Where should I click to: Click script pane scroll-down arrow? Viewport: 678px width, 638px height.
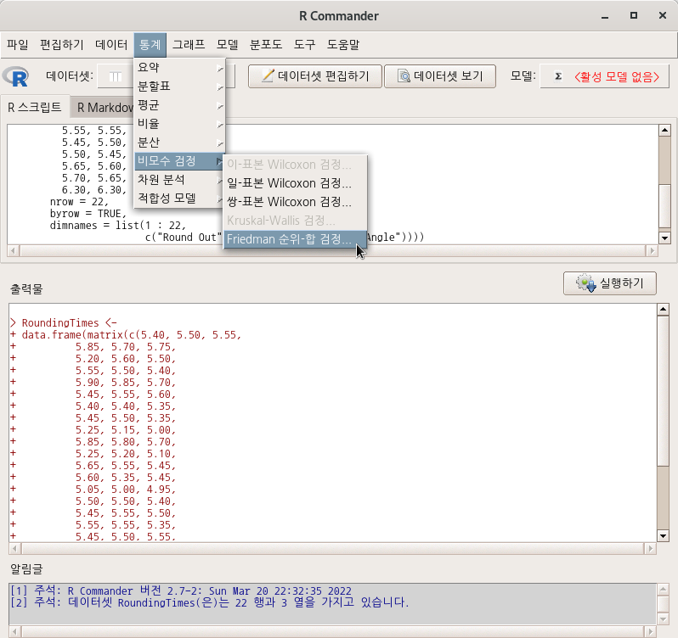click(664, 238)
